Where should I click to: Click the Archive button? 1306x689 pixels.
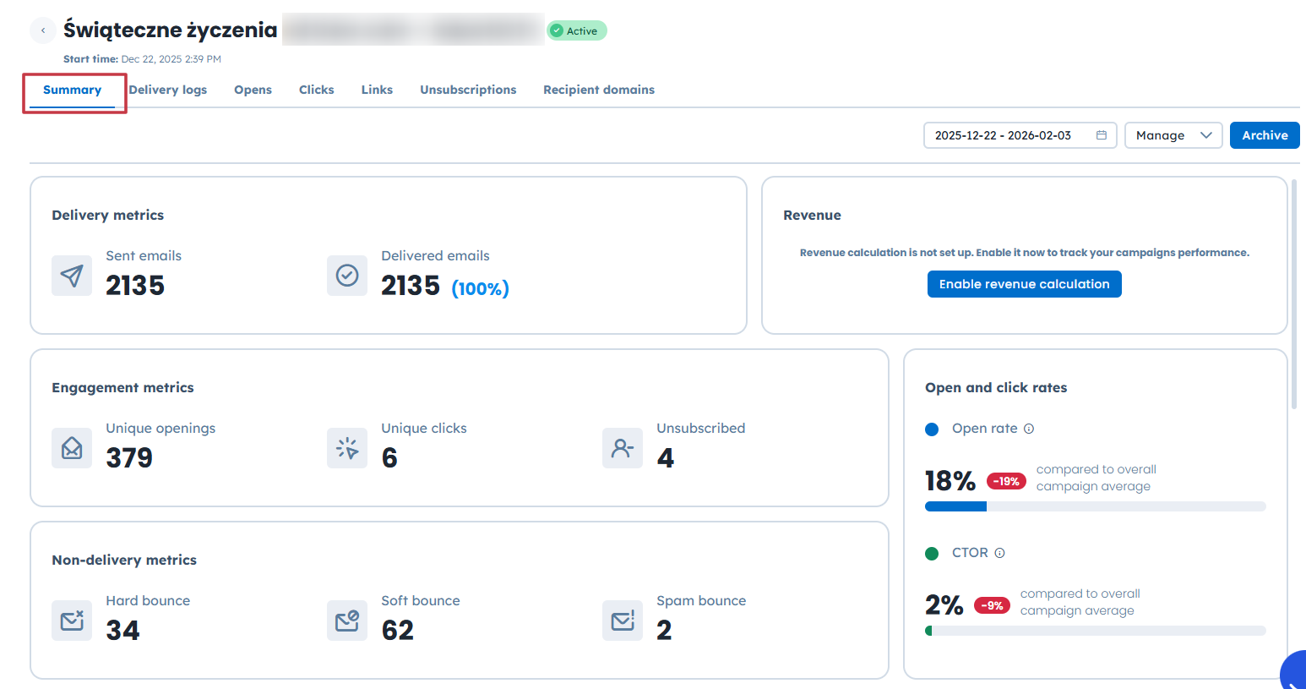tap(1265, 135)
